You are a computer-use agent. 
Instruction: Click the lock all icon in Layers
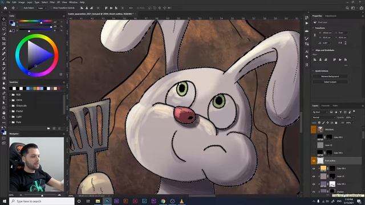pos(336,123)
